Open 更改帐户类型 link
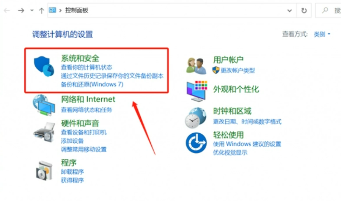 click(x=237, y=70)
